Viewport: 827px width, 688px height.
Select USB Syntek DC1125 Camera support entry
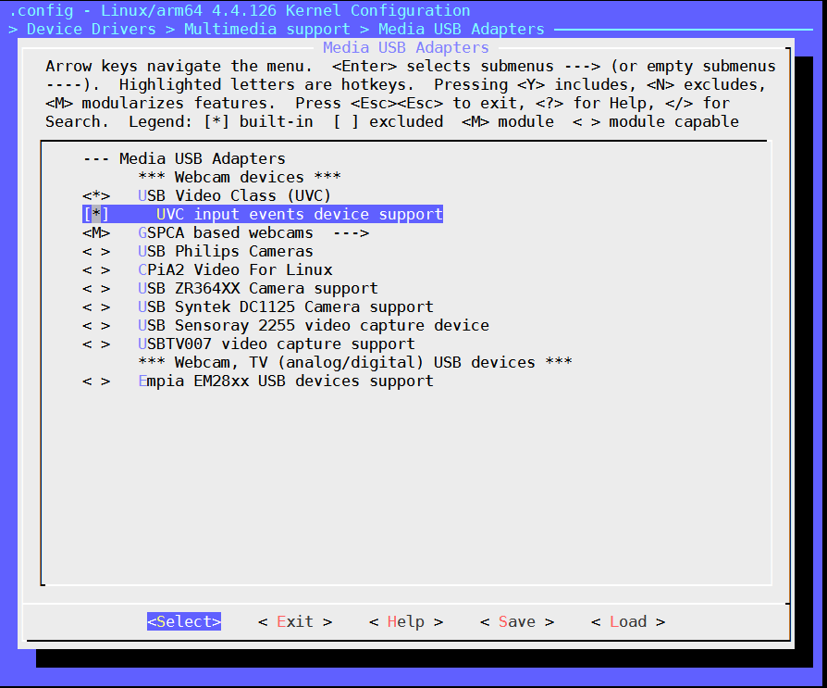tap(285, 306)
